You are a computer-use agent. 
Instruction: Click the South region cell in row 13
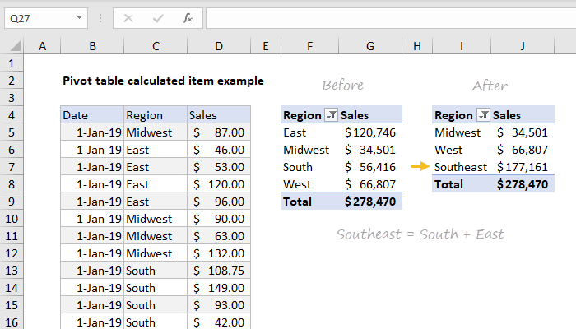tap(156, 271)
